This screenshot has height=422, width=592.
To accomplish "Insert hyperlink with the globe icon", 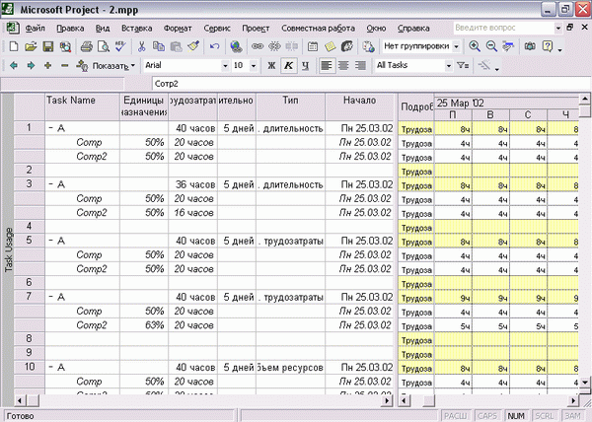I will 236,46.
